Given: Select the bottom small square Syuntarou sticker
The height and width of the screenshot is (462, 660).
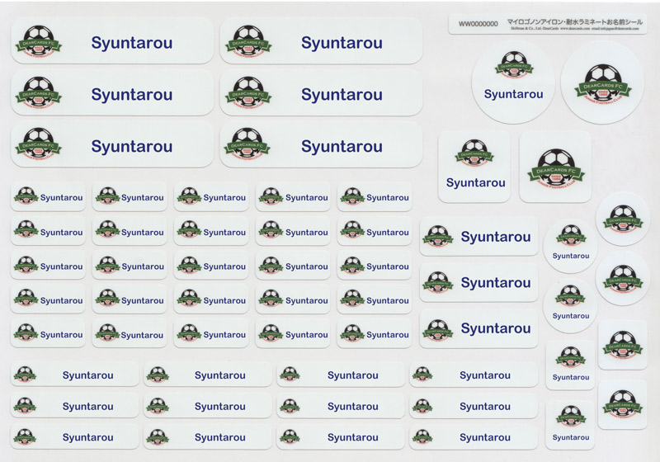Looking at the screenshot, I should [x=570, y=425].
